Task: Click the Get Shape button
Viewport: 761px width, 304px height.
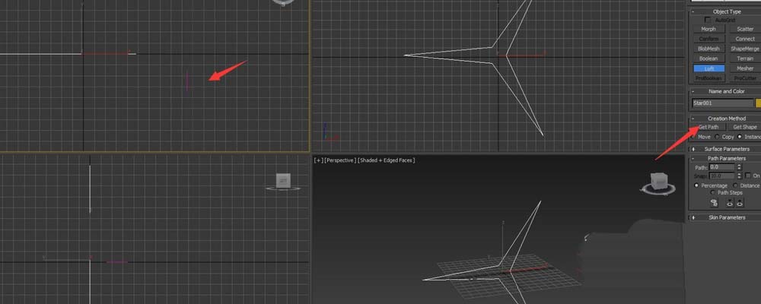Action: pos(744,127)
